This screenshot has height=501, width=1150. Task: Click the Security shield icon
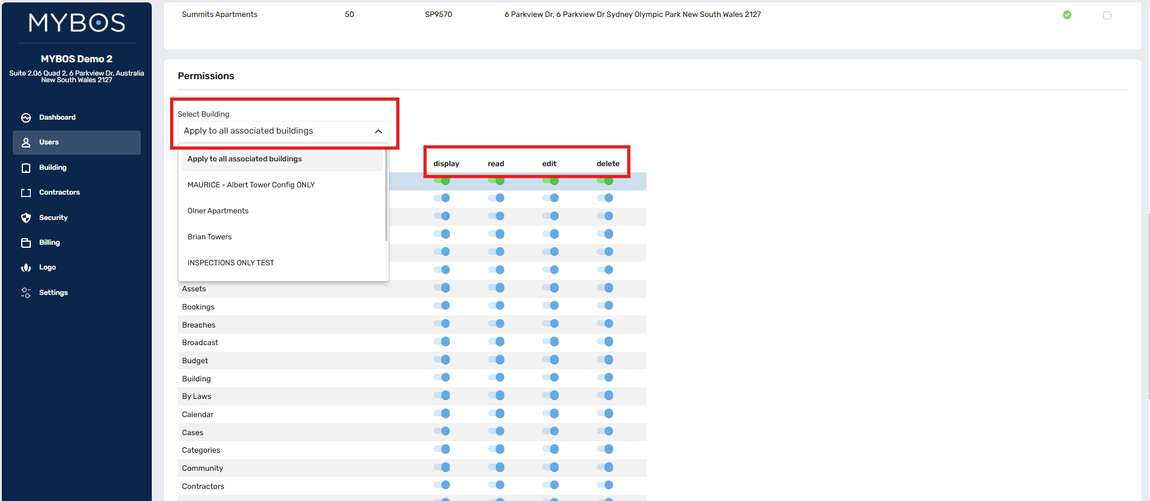(x=26, y=218)
